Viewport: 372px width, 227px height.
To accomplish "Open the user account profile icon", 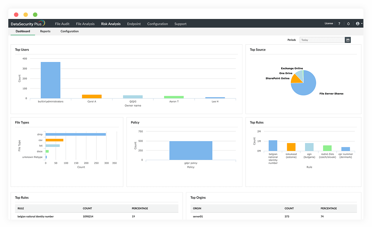I will [x=357, y=23].
